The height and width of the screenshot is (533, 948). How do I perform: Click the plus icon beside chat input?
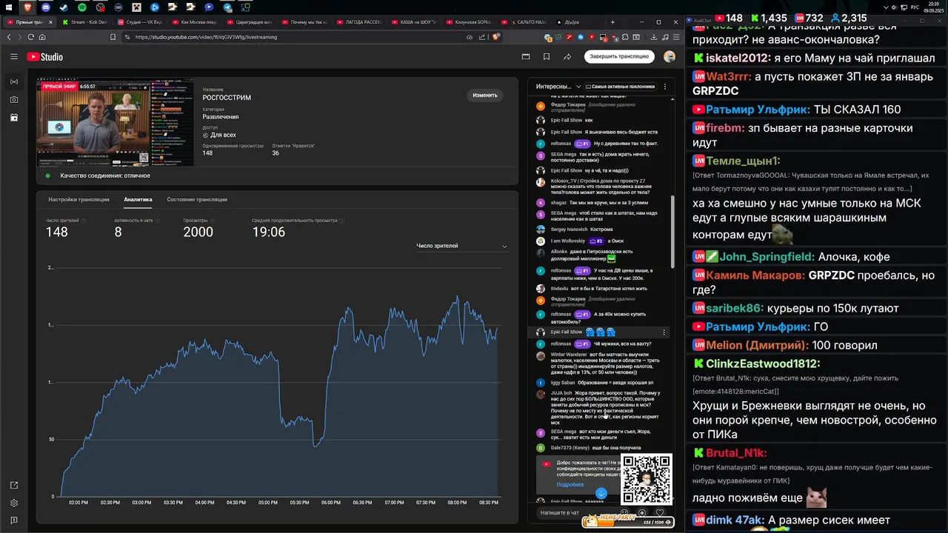click(642, 512)
